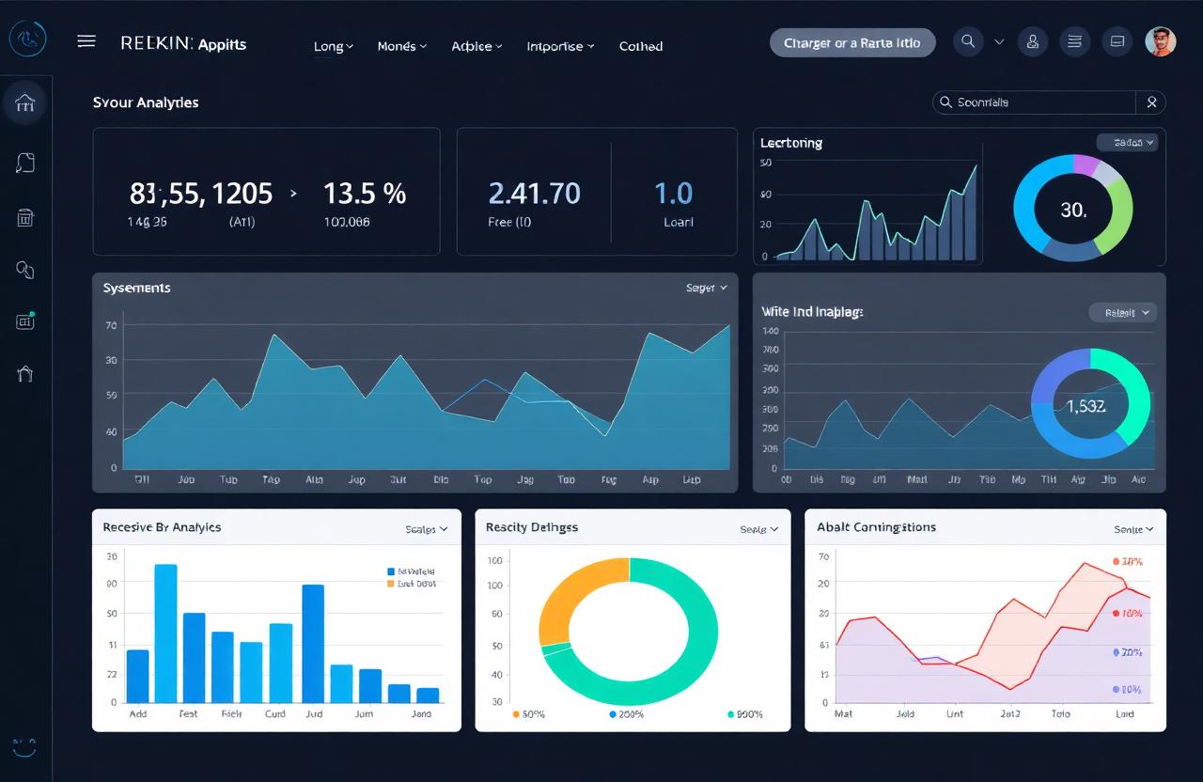
Task: Open the sidebar note page icon
Action: coord(25,163)
